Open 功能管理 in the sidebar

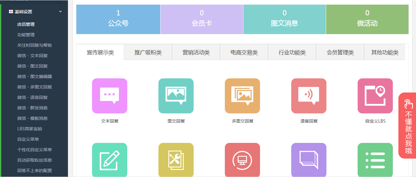point(26,35)
